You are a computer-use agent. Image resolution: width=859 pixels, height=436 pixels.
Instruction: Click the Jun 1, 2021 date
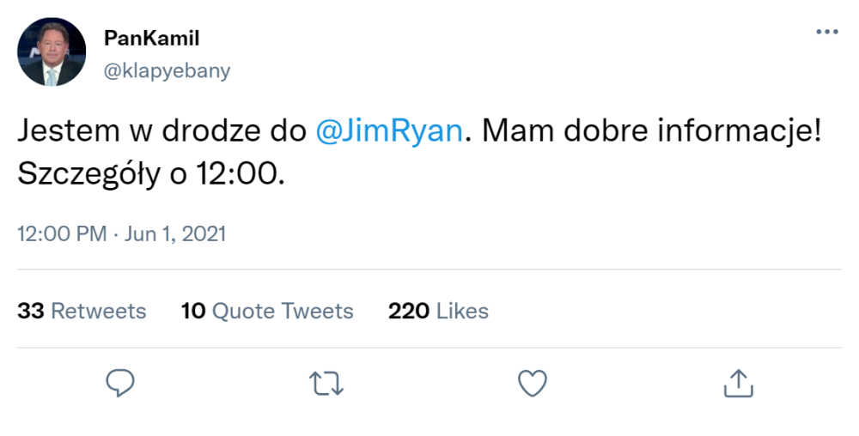(x=174, y=233)
